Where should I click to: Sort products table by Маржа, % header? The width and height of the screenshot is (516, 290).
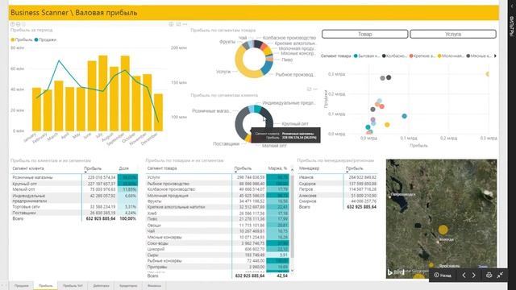pos(277,168)
